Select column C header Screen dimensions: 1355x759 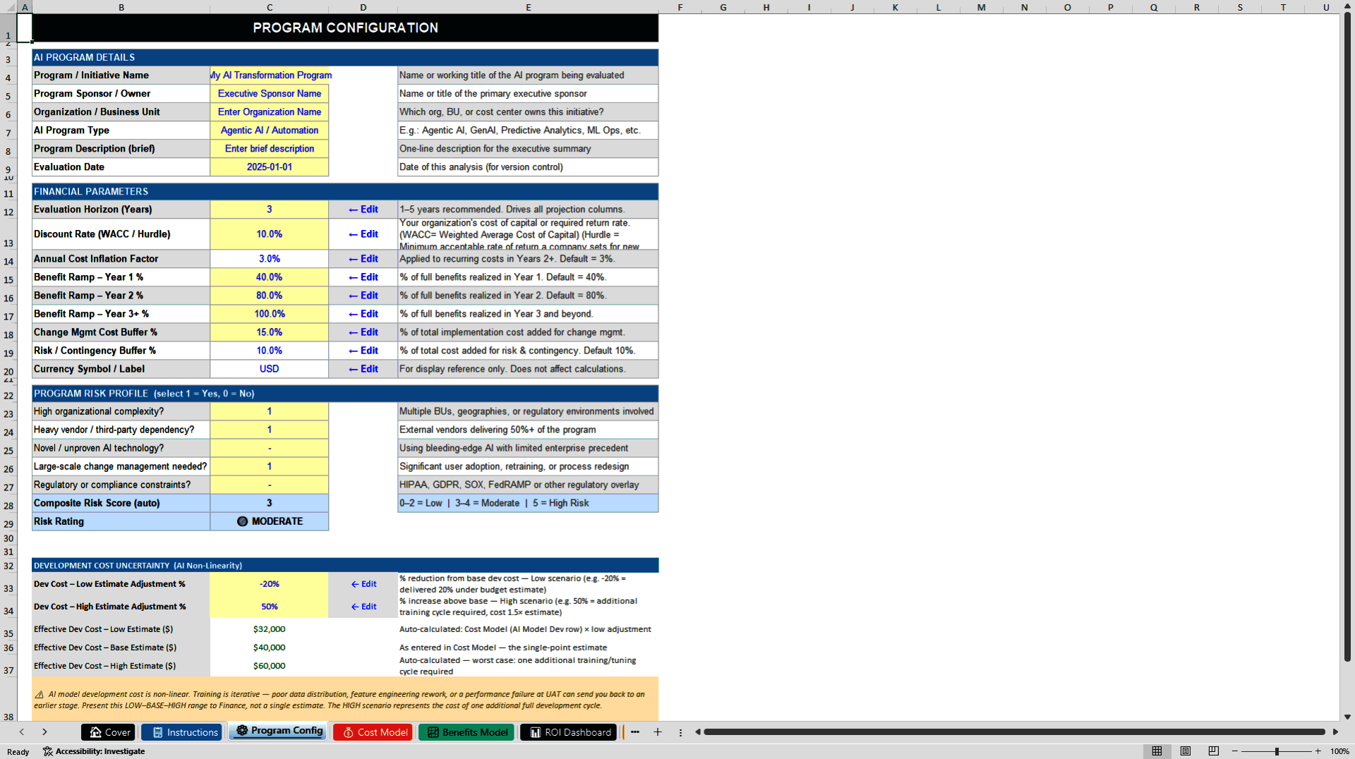tap(270, 7)
